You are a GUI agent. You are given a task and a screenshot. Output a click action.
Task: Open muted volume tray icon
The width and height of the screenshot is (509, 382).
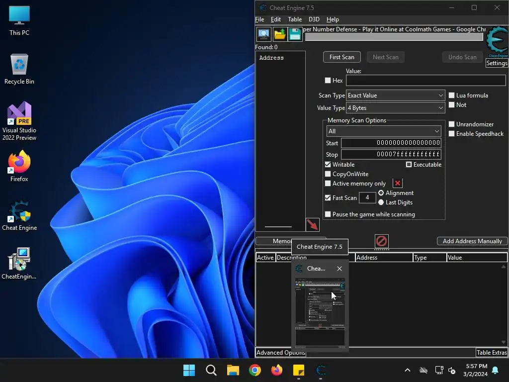coord(451,370)
